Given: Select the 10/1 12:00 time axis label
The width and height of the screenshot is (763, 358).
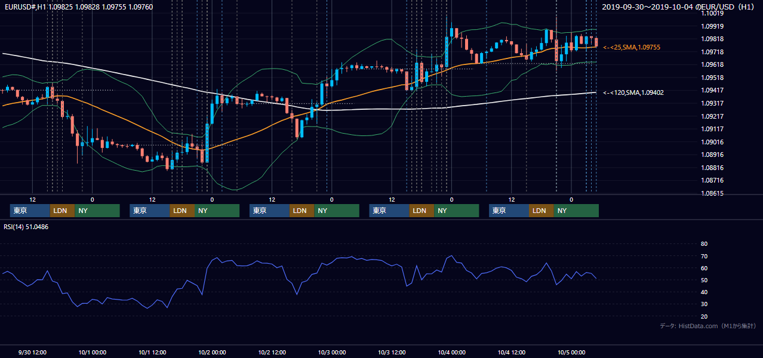Looking at the screenshot, I should [x=152, y=352].
